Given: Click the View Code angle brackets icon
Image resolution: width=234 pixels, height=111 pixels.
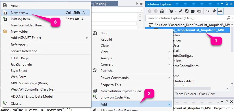Looking at the screenshot, I should [x=208, y=11].
